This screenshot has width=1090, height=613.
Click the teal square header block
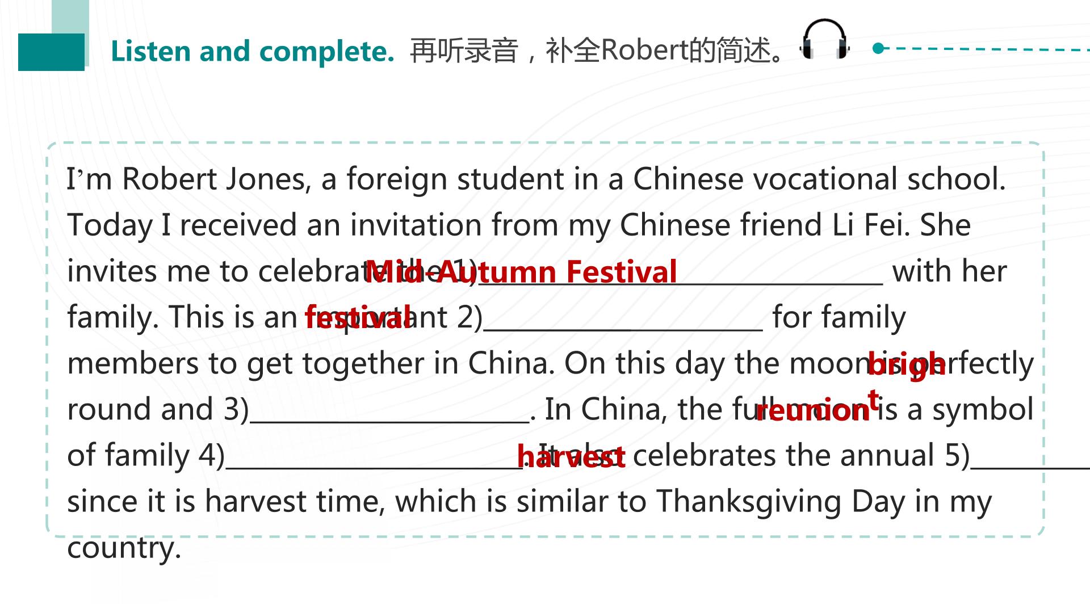(x=51, y=52)
